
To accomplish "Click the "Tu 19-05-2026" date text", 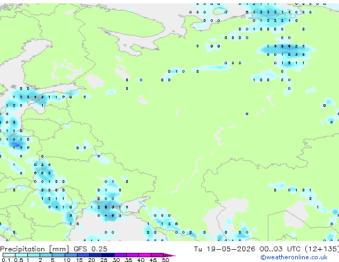I will point(225,249).
